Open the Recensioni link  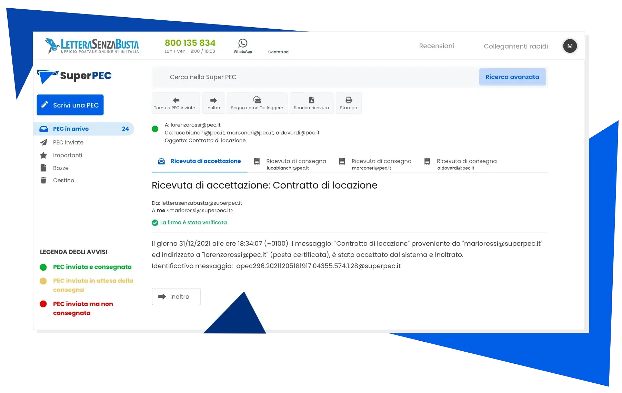tap(437, 45)
